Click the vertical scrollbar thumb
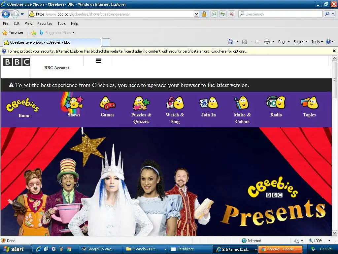 (x=335, y=79)
